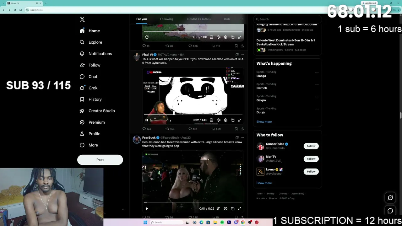Like the post with 1.3K likes
402x226 pixels.
click(193, 46)
